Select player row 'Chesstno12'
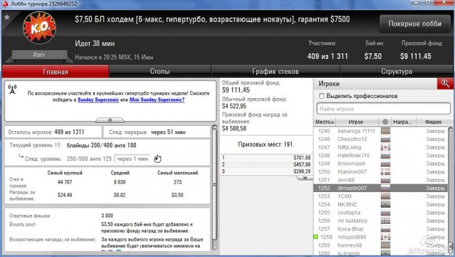The height and width of the screenshot is (257, 455). click(x=381, y=139)
